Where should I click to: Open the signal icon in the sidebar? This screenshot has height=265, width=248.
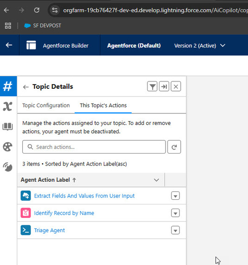(7, 167)
